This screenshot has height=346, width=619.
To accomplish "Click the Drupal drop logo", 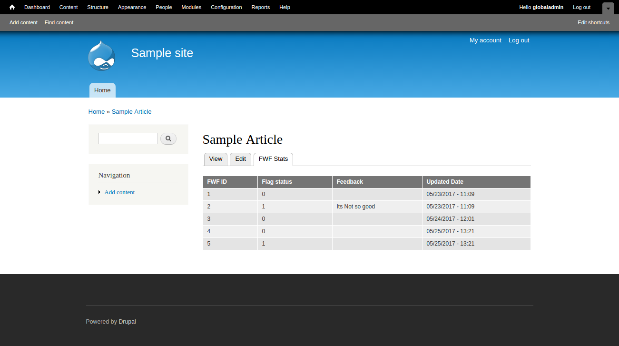I will (102, 56).
